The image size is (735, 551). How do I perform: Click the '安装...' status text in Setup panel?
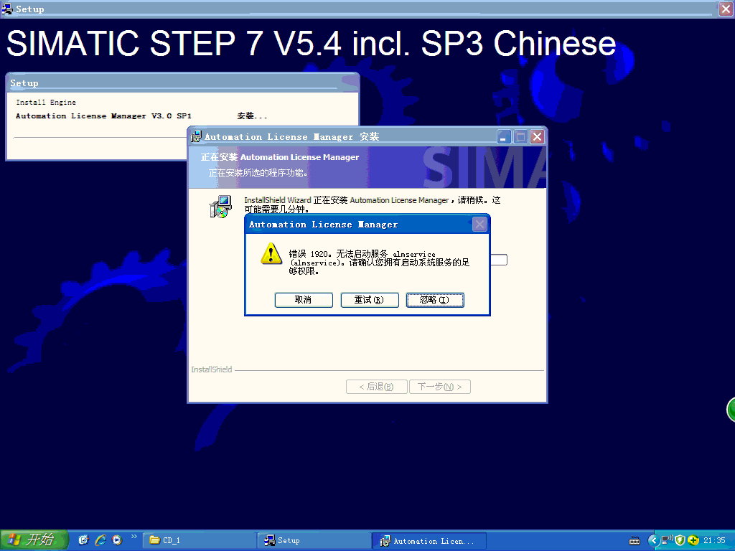[252, 116]
